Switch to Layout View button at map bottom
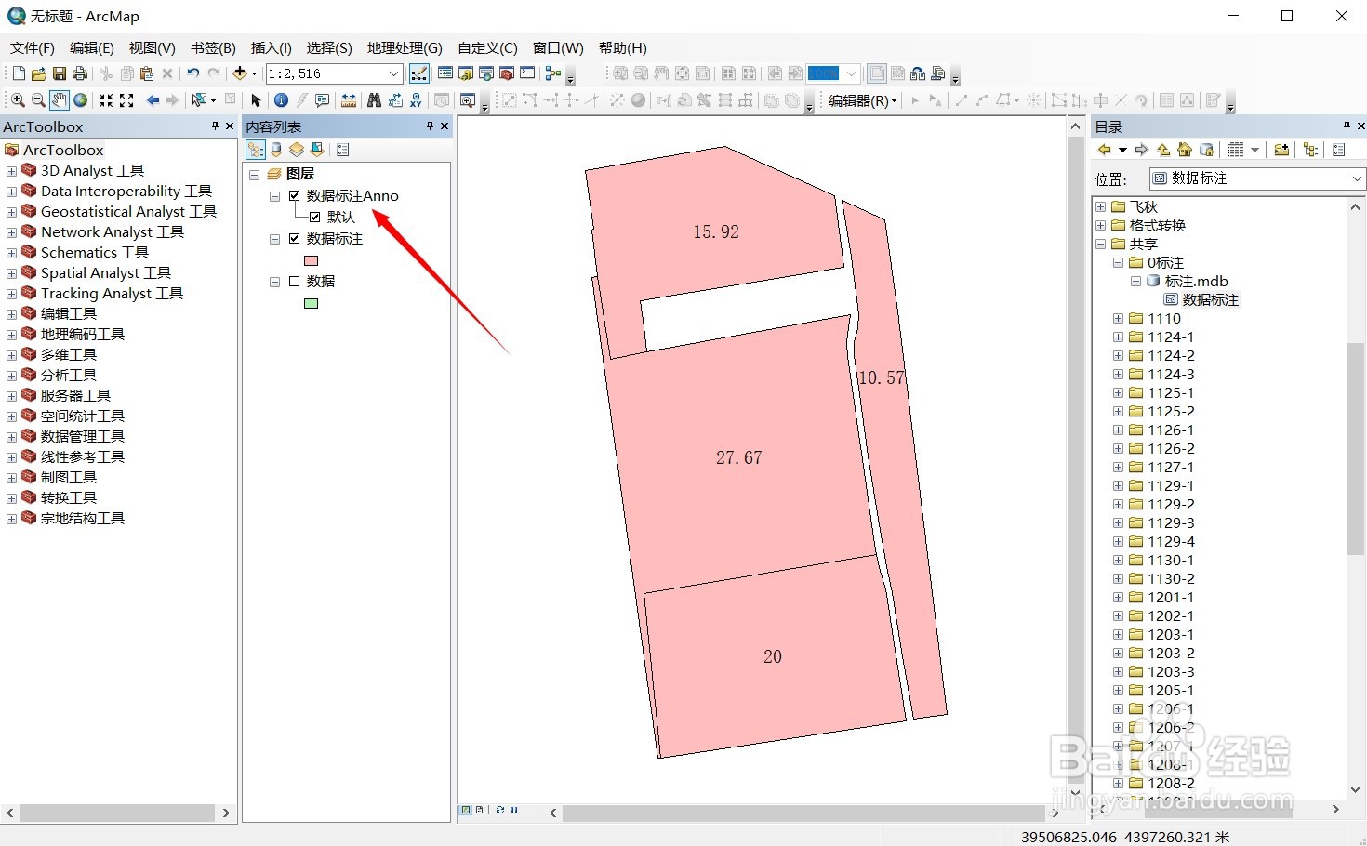Screen dimensions: 1367x846 pyautogui.click(x=480, y=810)
